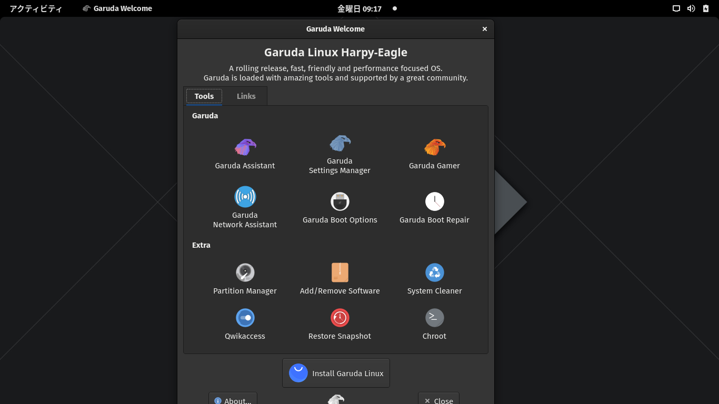Close the Garuda Welcome window with X
The width and height of the screenshot is (719, 404).
tap(485, 29)
